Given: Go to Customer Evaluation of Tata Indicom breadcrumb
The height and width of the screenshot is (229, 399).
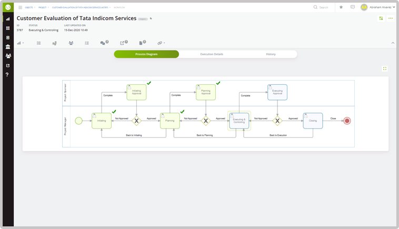Looking at the screenshot, I should [x=80, y=7].
